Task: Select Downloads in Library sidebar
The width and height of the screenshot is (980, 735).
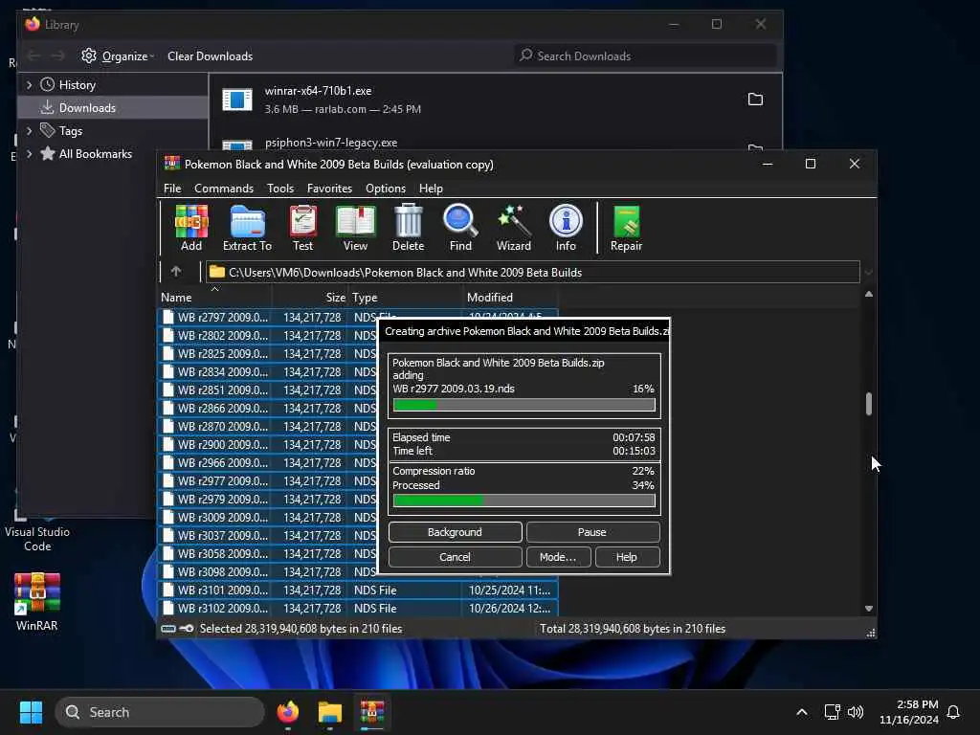Action: pos(113,107)
